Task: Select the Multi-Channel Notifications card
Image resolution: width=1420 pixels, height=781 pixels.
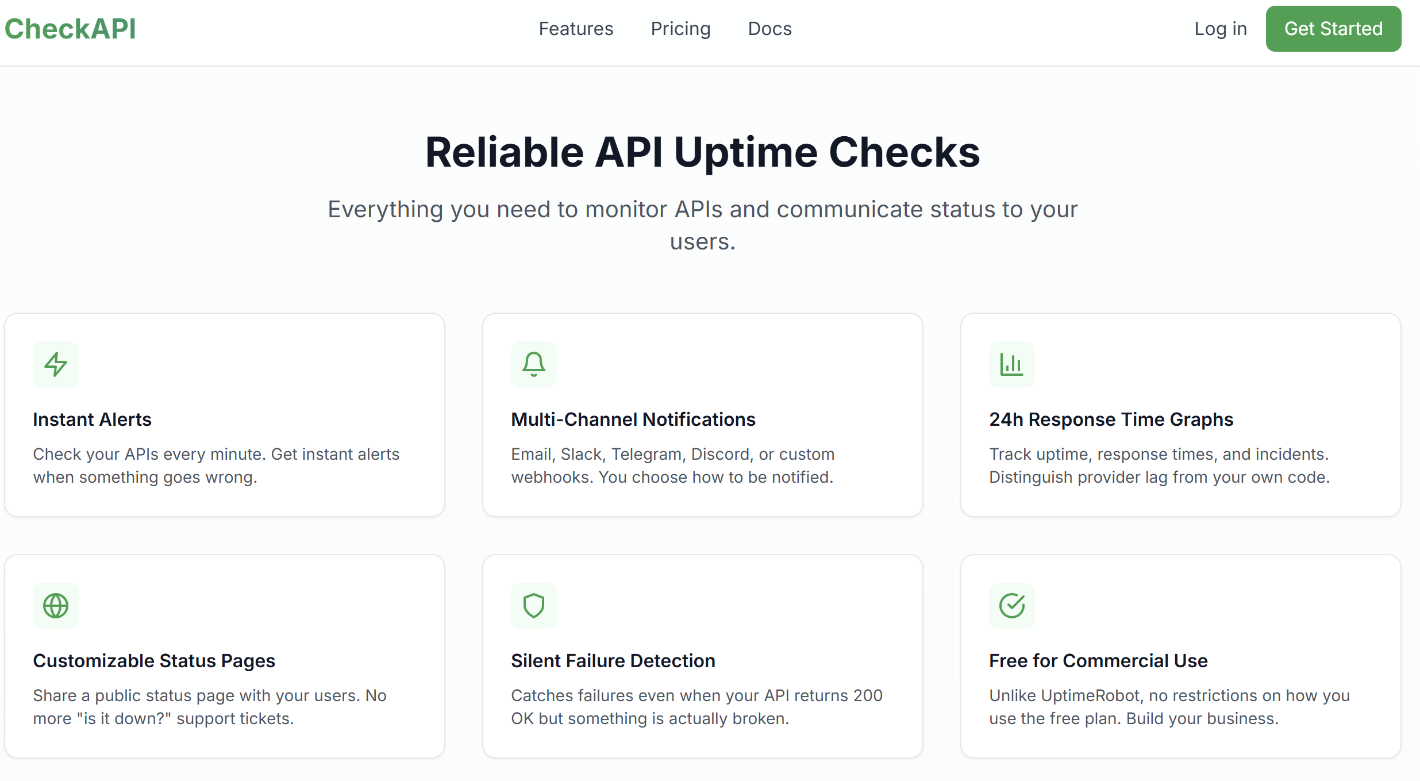Action: coord(703,414)
